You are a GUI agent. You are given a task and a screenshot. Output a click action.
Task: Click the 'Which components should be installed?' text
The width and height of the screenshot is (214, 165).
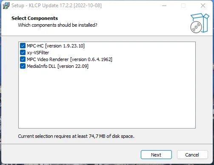[x=57, y=25]
